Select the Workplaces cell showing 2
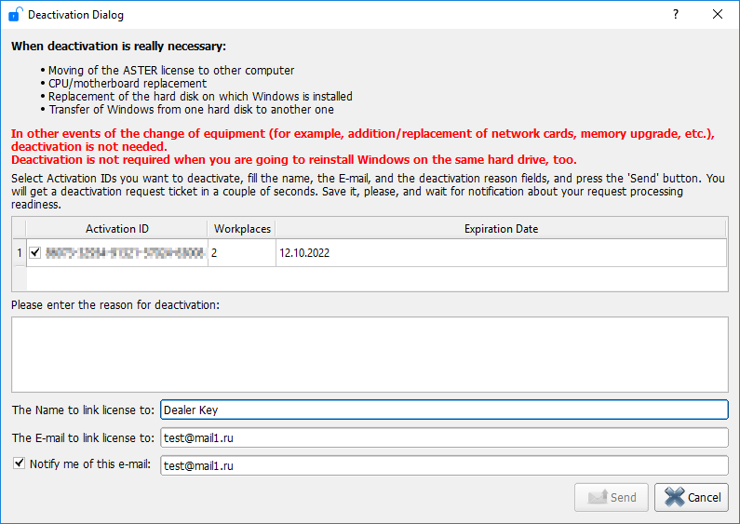 tap(240, 252)
